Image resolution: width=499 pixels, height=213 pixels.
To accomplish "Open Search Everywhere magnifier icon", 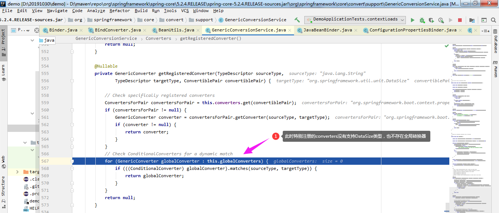I will [x=493, y=20].
